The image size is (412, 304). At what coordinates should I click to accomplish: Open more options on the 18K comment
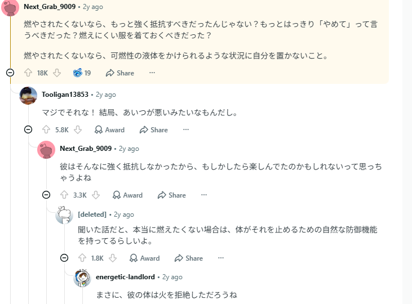pos(152,73)
